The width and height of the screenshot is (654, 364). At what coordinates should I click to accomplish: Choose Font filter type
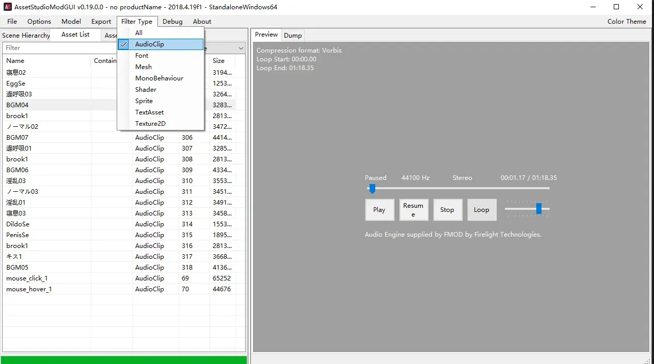pos(161,55)
